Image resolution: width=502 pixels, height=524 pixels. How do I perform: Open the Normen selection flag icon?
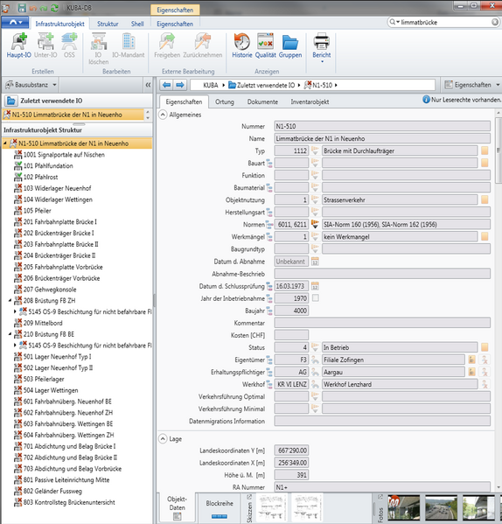click(315, 224)
